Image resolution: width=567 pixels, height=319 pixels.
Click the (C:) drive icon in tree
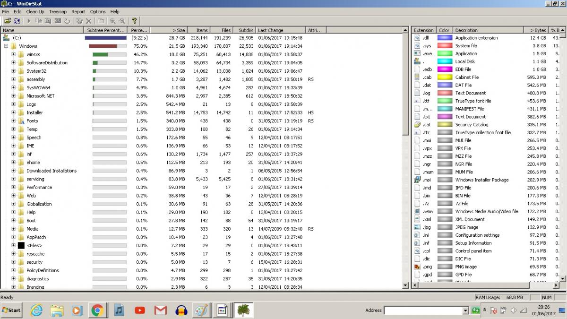click(x=6, y=38)
